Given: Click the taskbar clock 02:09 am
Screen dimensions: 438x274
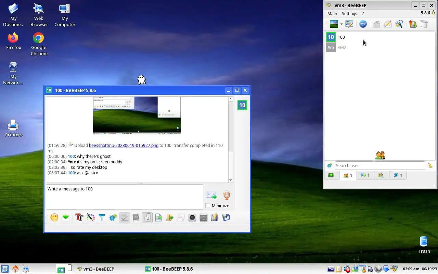Looking at the screenshot, I should pos(411,269).
